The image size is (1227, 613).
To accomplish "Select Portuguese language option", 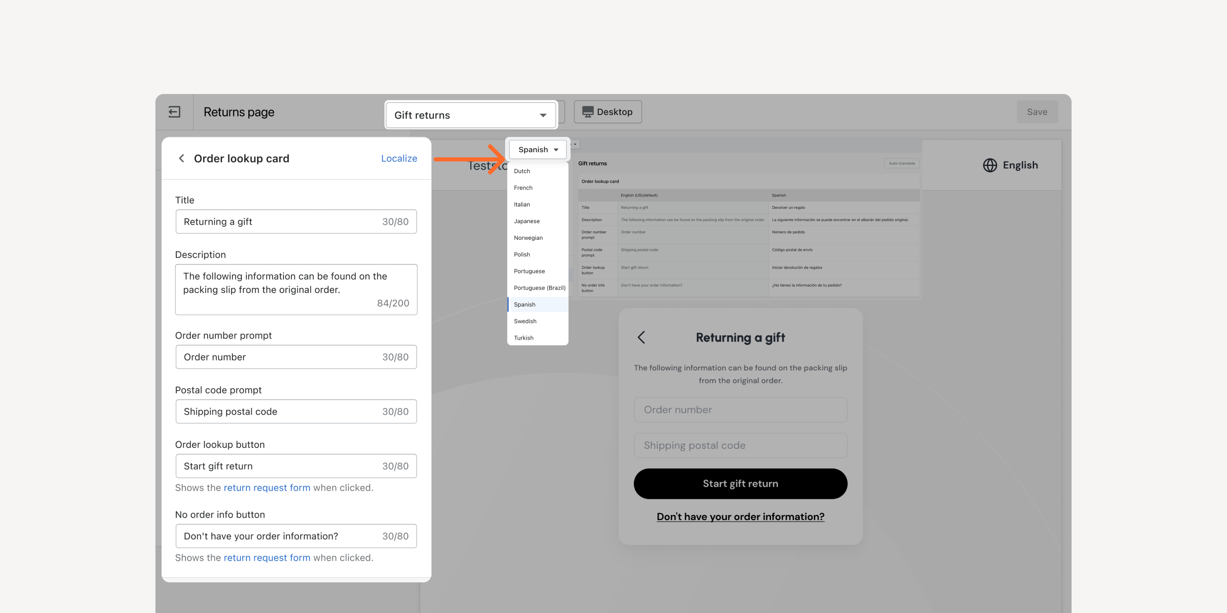I will point(538,271).
